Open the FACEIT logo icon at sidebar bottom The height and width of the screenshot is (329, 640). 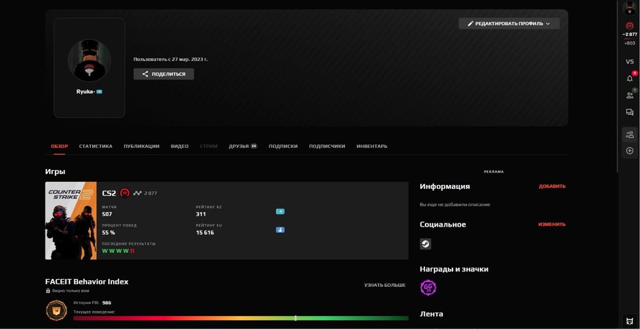pos(630,320)
